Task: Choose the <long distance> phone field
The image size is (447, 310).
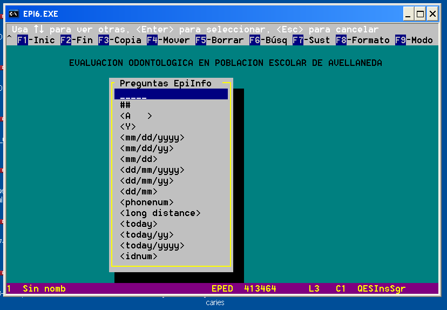Action: point(160,213)
